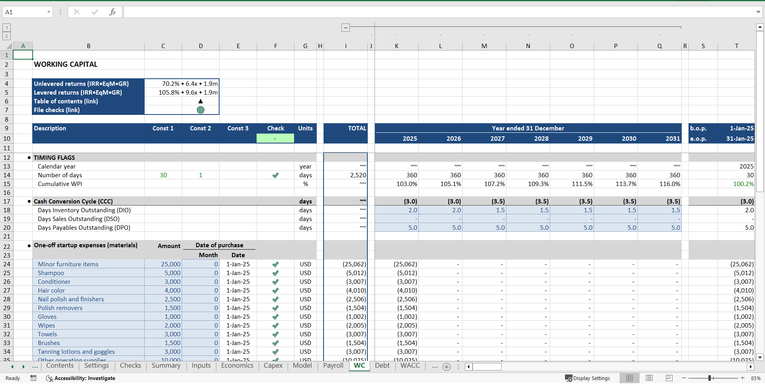Click the 85% zoom level
Viewport: 765px width, 384px height.
(755, 378)
